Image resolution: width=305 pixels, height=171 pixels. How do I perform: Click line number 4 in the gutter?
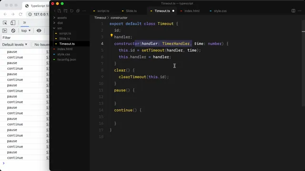click(x=102, y=44)
